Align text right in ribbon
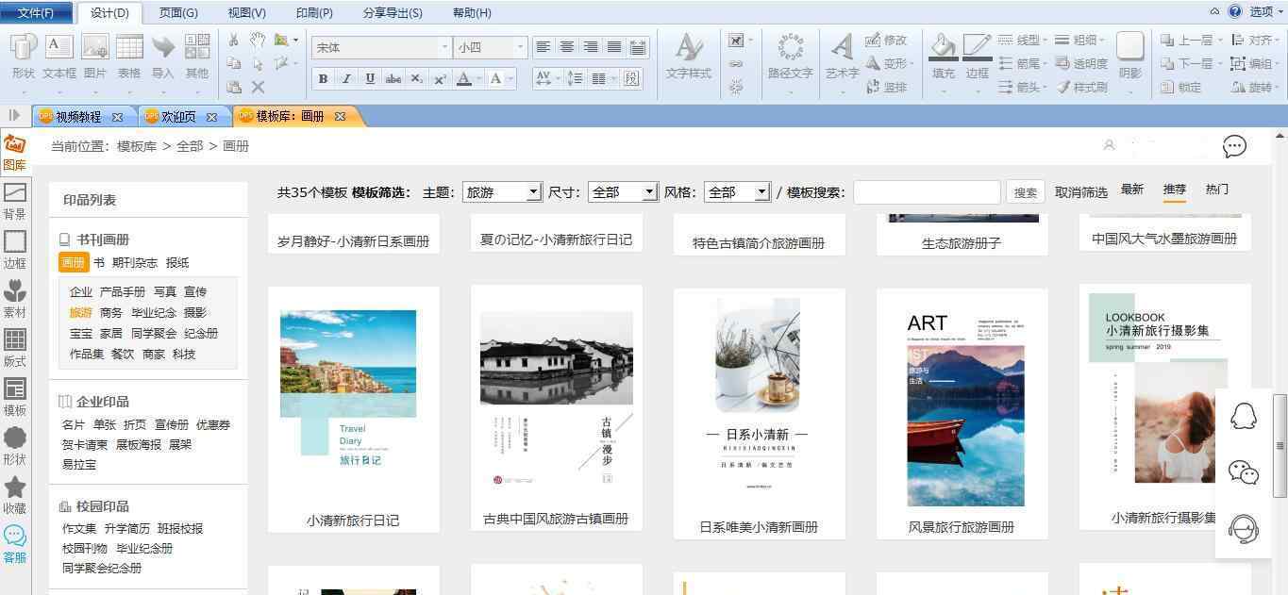Viewport: 1288px width, 595px height. tap(591, 46)
